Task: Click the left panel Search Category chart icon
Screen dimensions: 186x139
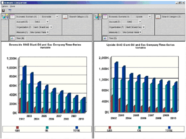Action: [65, 17]
